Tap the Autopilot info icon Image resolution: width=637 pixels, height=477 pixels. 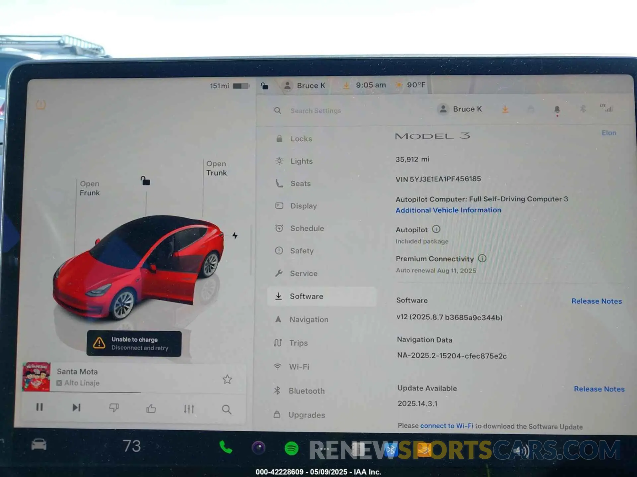pyautogui.click(x=436, y=229)
